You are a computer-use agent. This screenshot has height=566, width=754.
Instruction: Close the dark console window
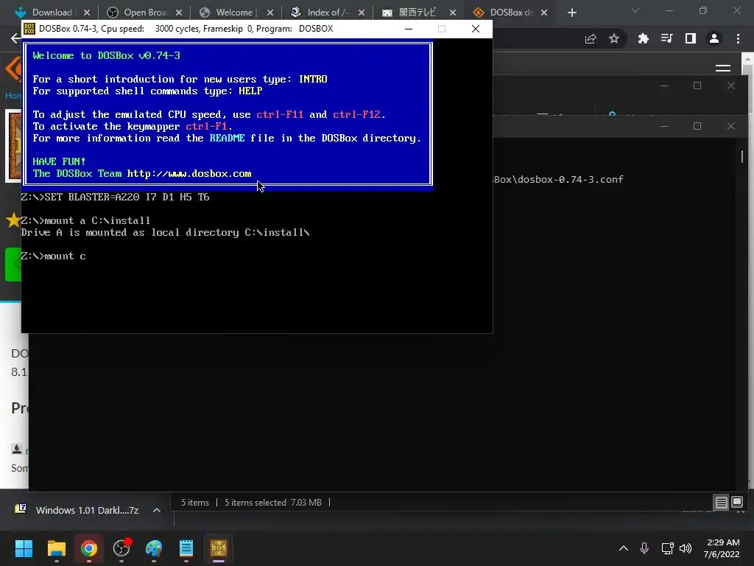[x=731, y=126]
